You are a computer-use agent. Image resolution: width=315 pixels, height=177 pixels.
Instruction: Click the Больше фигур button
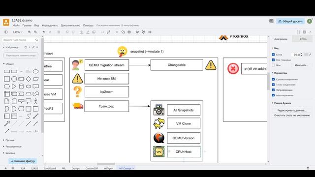[23, 161]
